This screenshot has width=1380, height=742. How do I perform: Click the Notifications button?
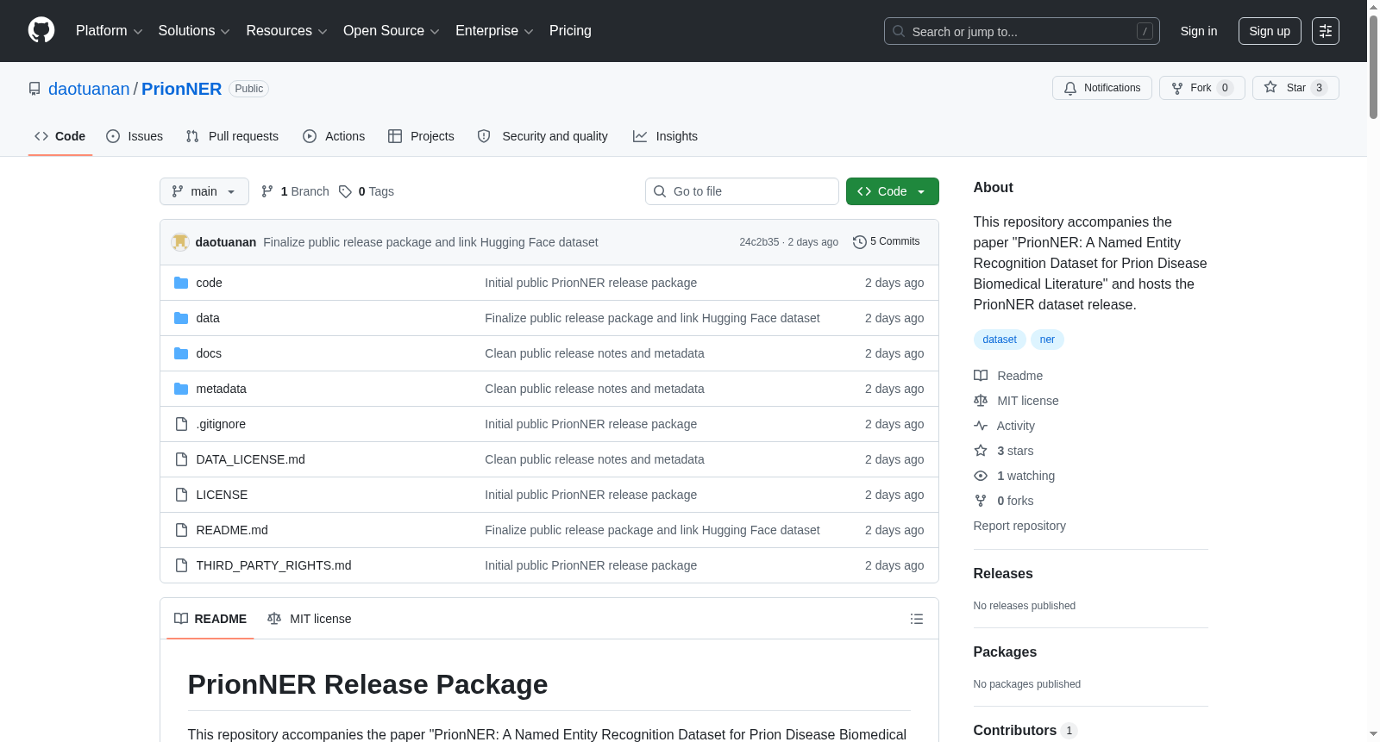[1102, 88]
